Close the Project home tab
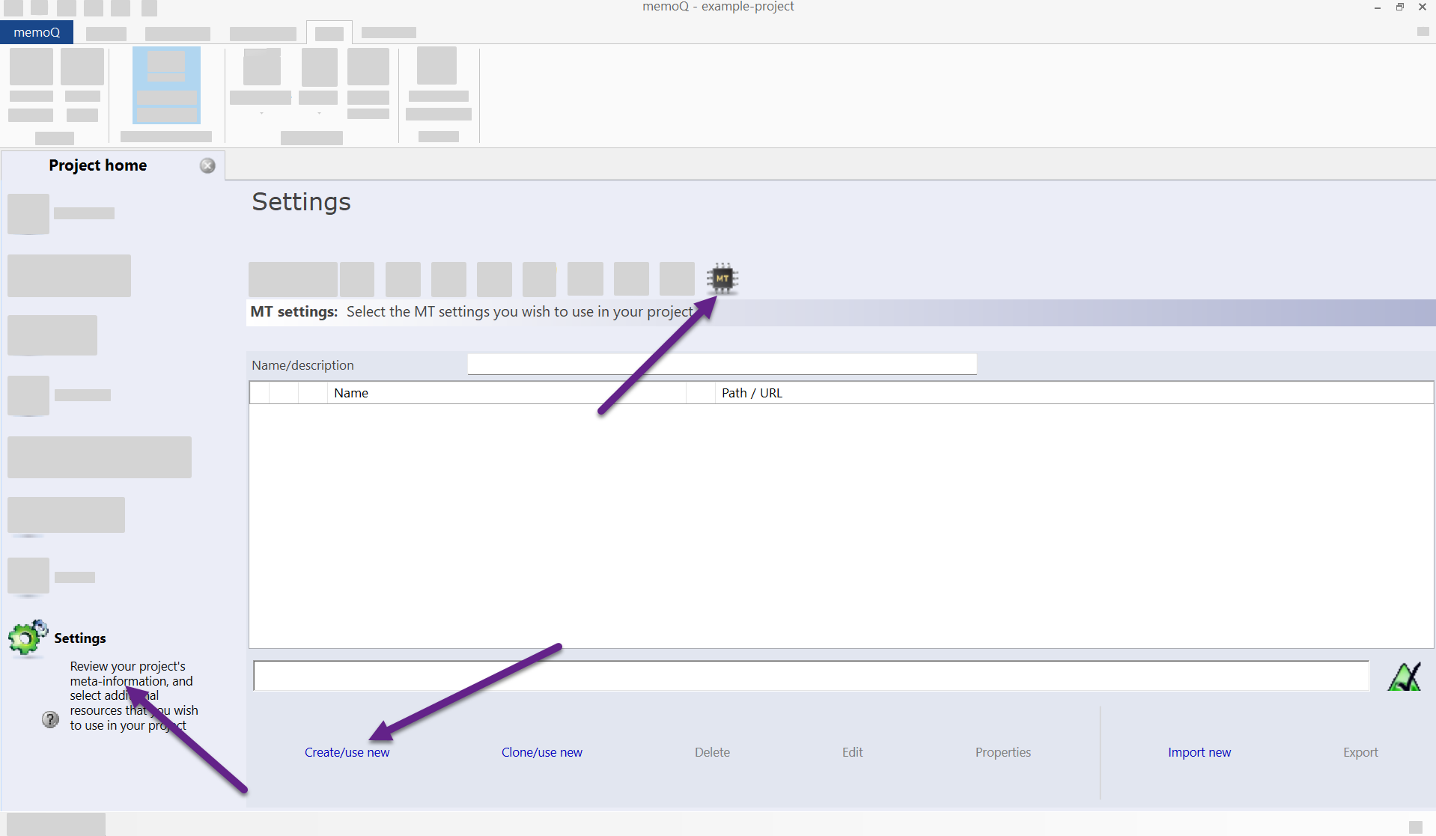This screenshot has height=836, width=1436. tap(207, 165)
